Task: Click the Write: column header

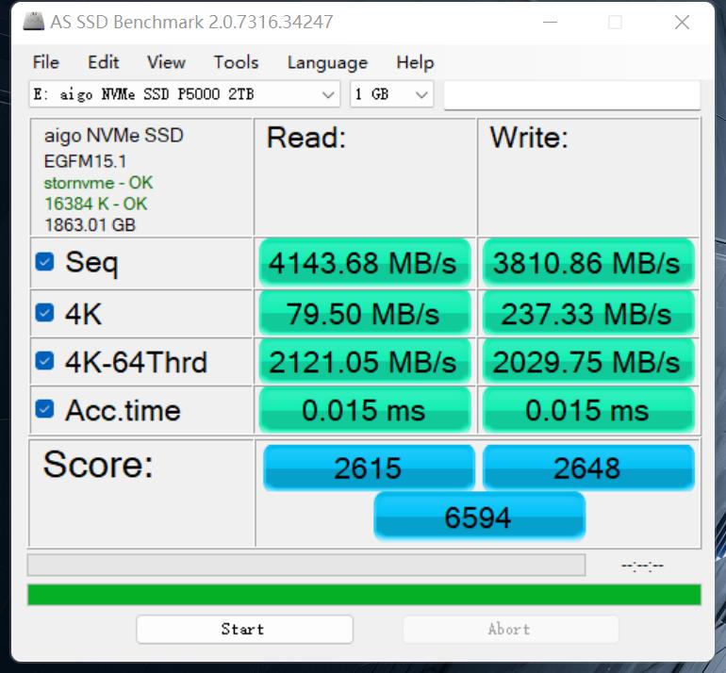Action: (529, 138)
